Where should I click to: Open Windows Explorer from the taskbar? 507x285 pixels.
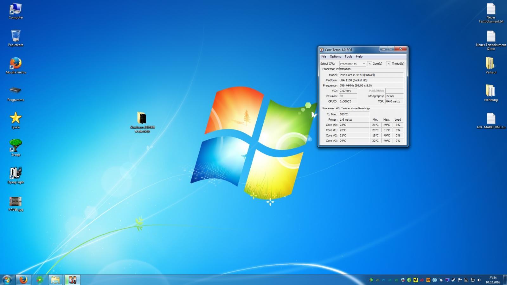coord(55,280)
